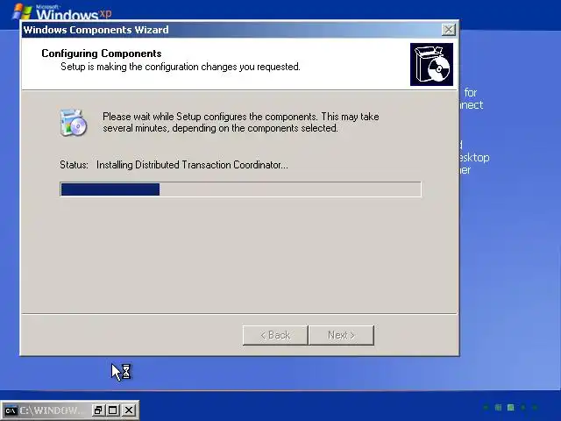
Task: Click the installation progress bar
Action: (240, 189)
